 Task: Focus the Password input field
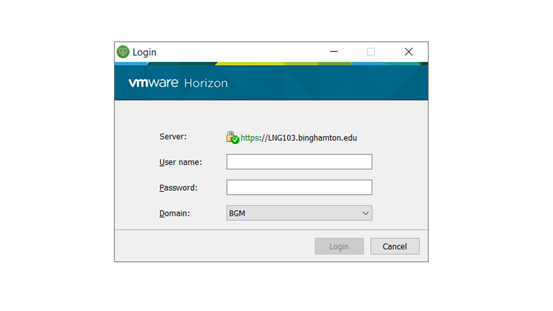point(299,187)
